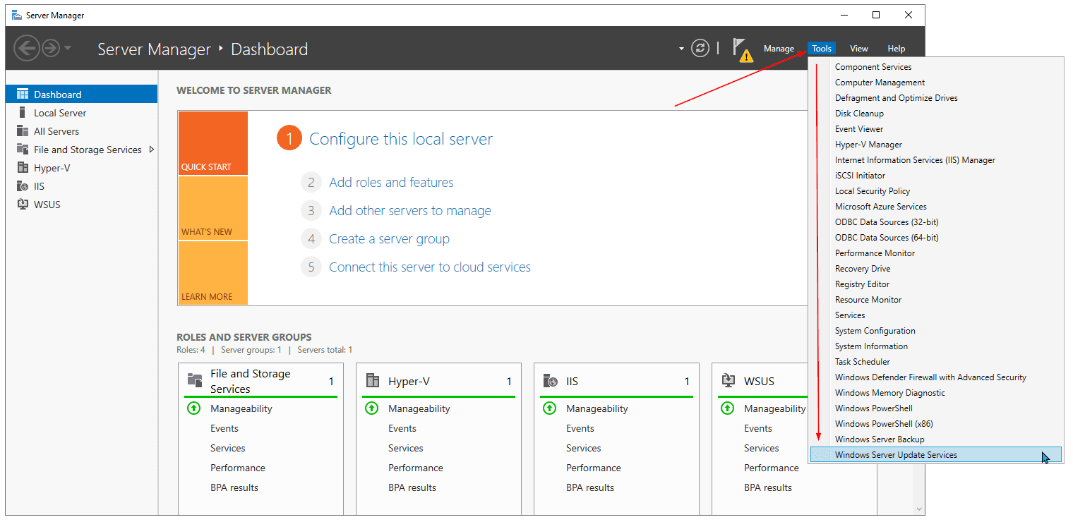This screenshot has height=522, width=1073.
Task: Click the IIS tile icon
Action: click(x=551, y=381)
